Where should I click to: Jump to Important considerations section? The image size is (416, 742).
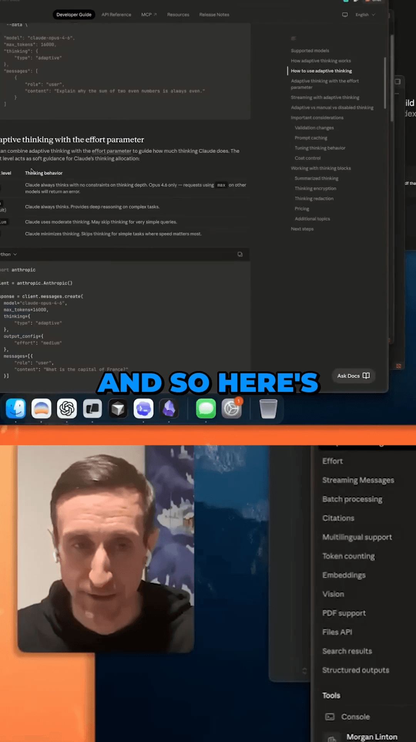click(317, 118)
